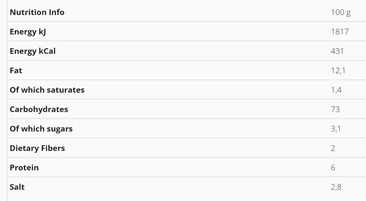Click the Of which sugars label
This screenshot has height=201, width=366.
coord(41,129)
